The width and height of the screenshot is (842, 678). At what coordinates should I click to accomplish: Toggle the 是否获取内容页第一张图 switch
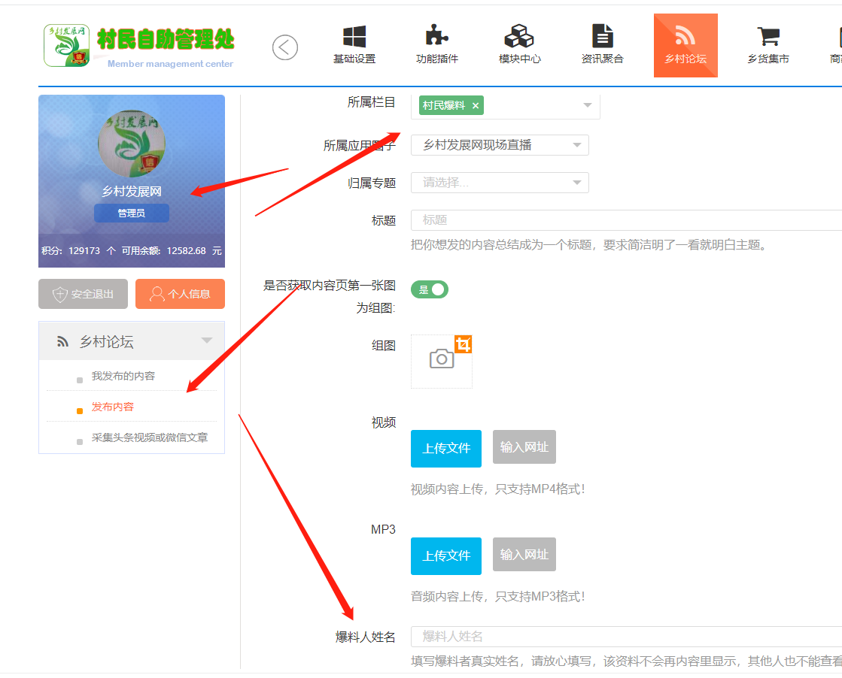(430, 289)
